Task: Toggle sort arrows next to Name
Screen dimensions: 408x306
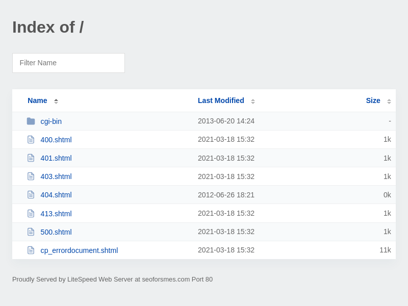Action: click(56, 101)
